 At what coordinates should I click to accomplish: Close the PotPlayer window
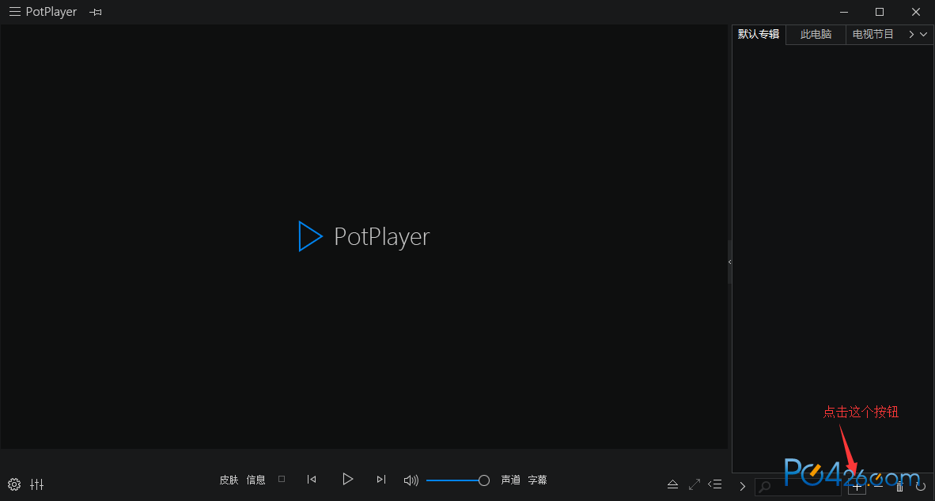point(916,12)
